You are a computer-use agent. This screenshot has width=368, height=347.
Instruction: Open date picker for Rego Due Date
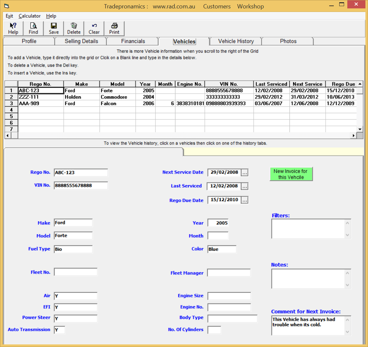pos(245,200)
